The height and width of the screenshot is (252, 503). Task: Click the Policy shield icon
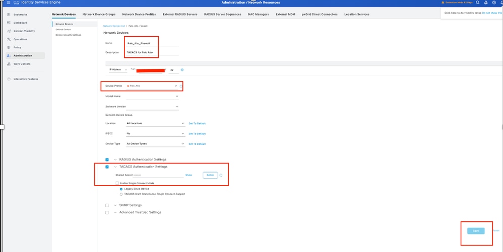[x=9, y=47]
